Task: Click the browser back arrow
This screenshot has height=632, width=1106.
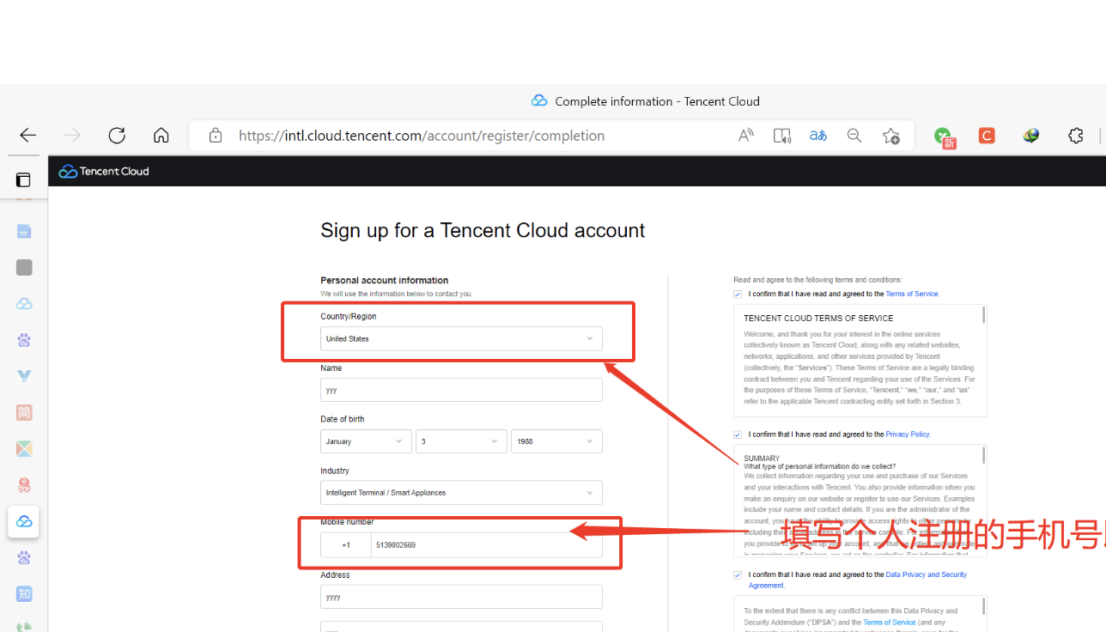Action: (x=28, y=136)
